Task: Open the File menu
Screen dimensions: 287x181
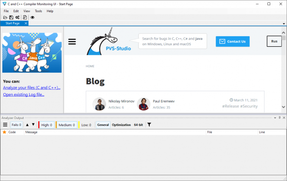Action: point(6,11)
